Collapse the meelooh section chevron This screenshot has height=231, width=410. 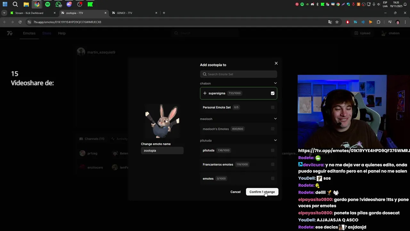pos(275,119)
